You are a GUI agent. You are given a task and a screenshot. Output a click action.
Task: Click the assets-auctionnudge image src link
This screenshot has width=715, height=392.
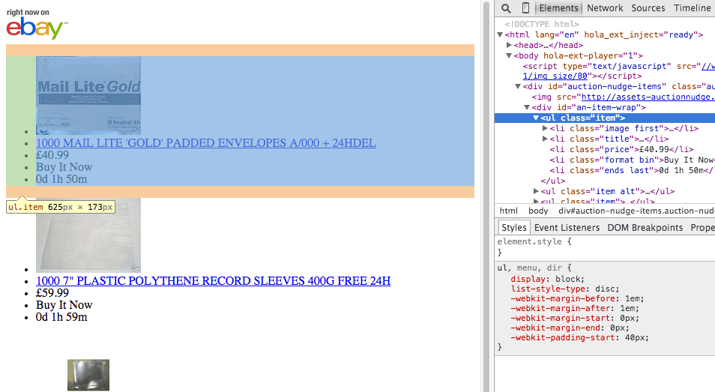648,97
